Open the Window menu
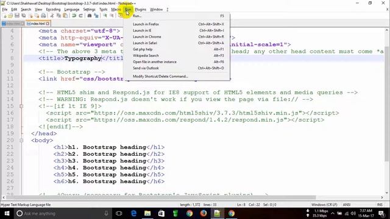 coord(156,10)
